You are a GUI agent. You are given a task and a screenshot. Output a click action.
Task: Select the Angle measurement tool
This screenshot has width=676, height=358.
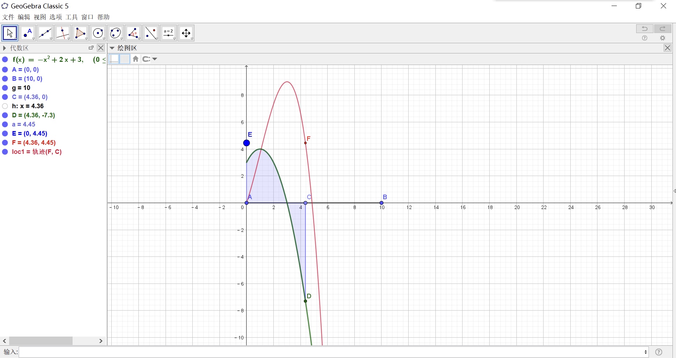tap(133, 33)
